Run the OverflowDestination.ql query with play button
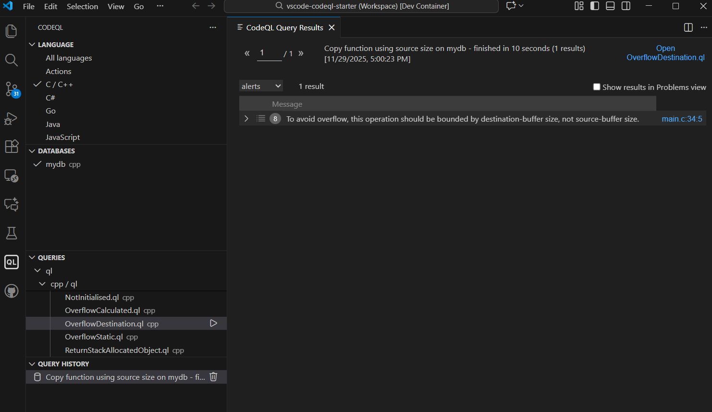The width and height of the screenshot is (712, 412). pos(213,323)
